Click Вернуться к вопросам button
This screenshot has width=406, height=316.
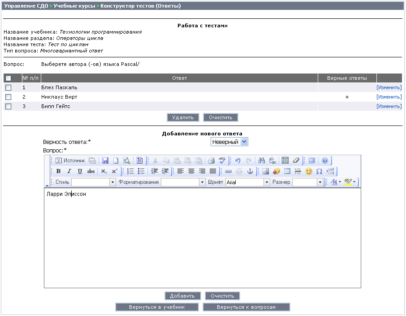246,307
